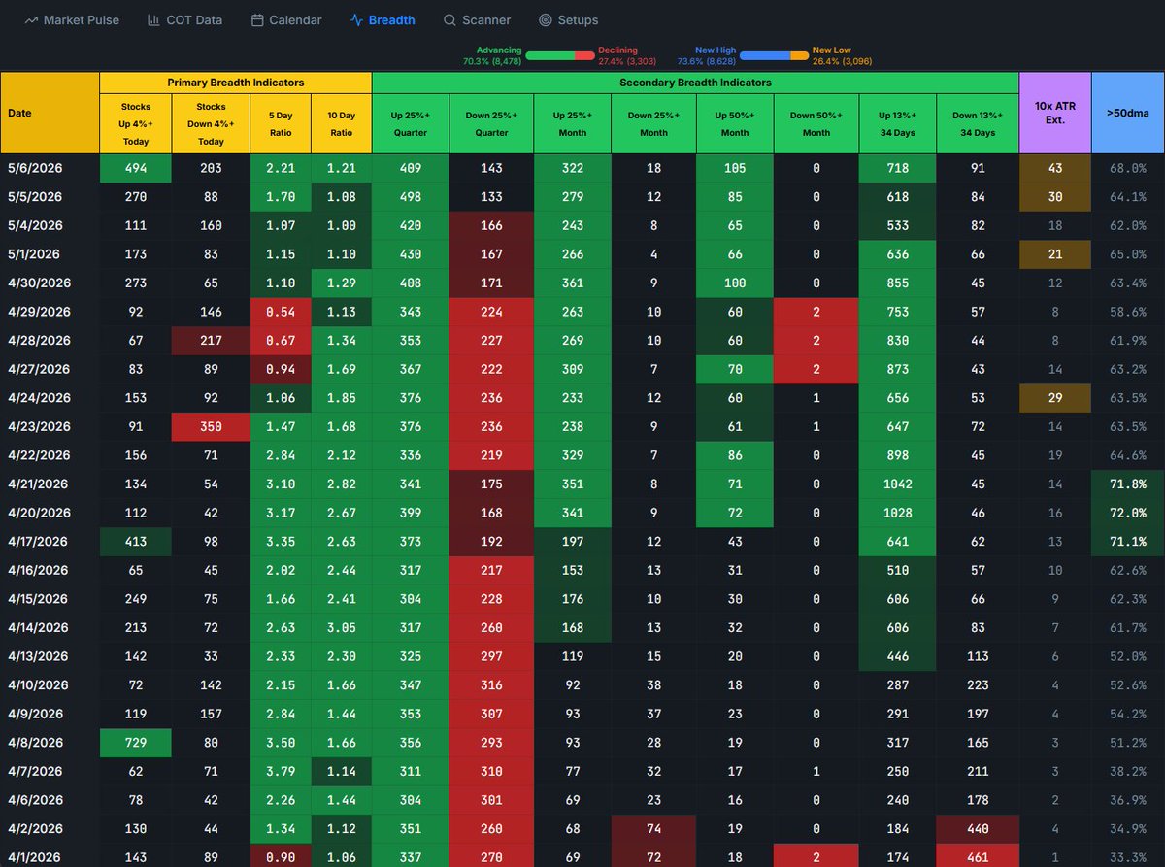Open the Scanner tab
1165x867 pixels.
(477, 19)
